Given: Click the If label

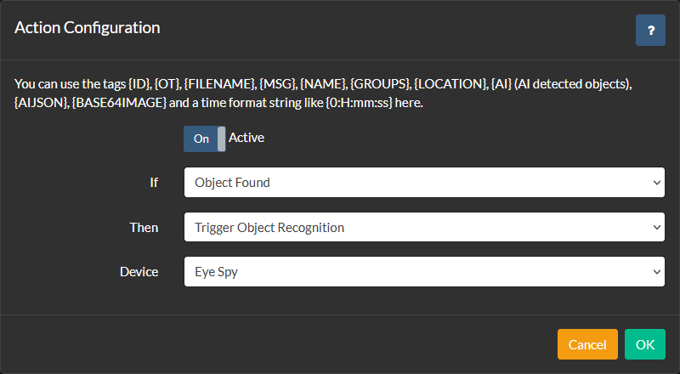Looking at the screenshot, I should [154, 183].
